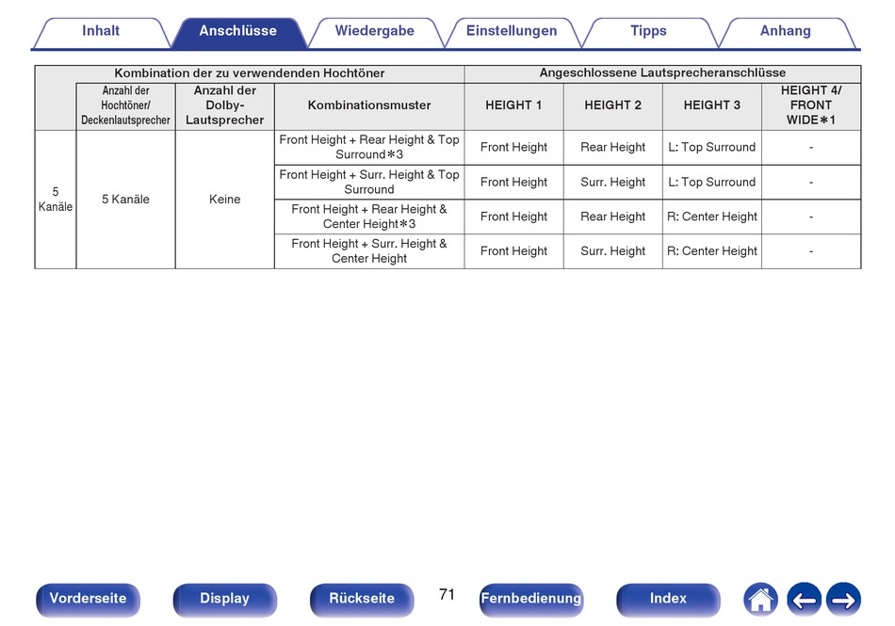Screen dimensions: 895x626
Task: Click the HEIGHT 2 column header
Action: pos(613,106)
